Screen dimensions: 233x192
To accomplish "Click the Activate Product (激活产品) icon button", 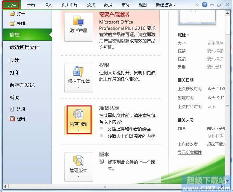I will pos(79,27).
